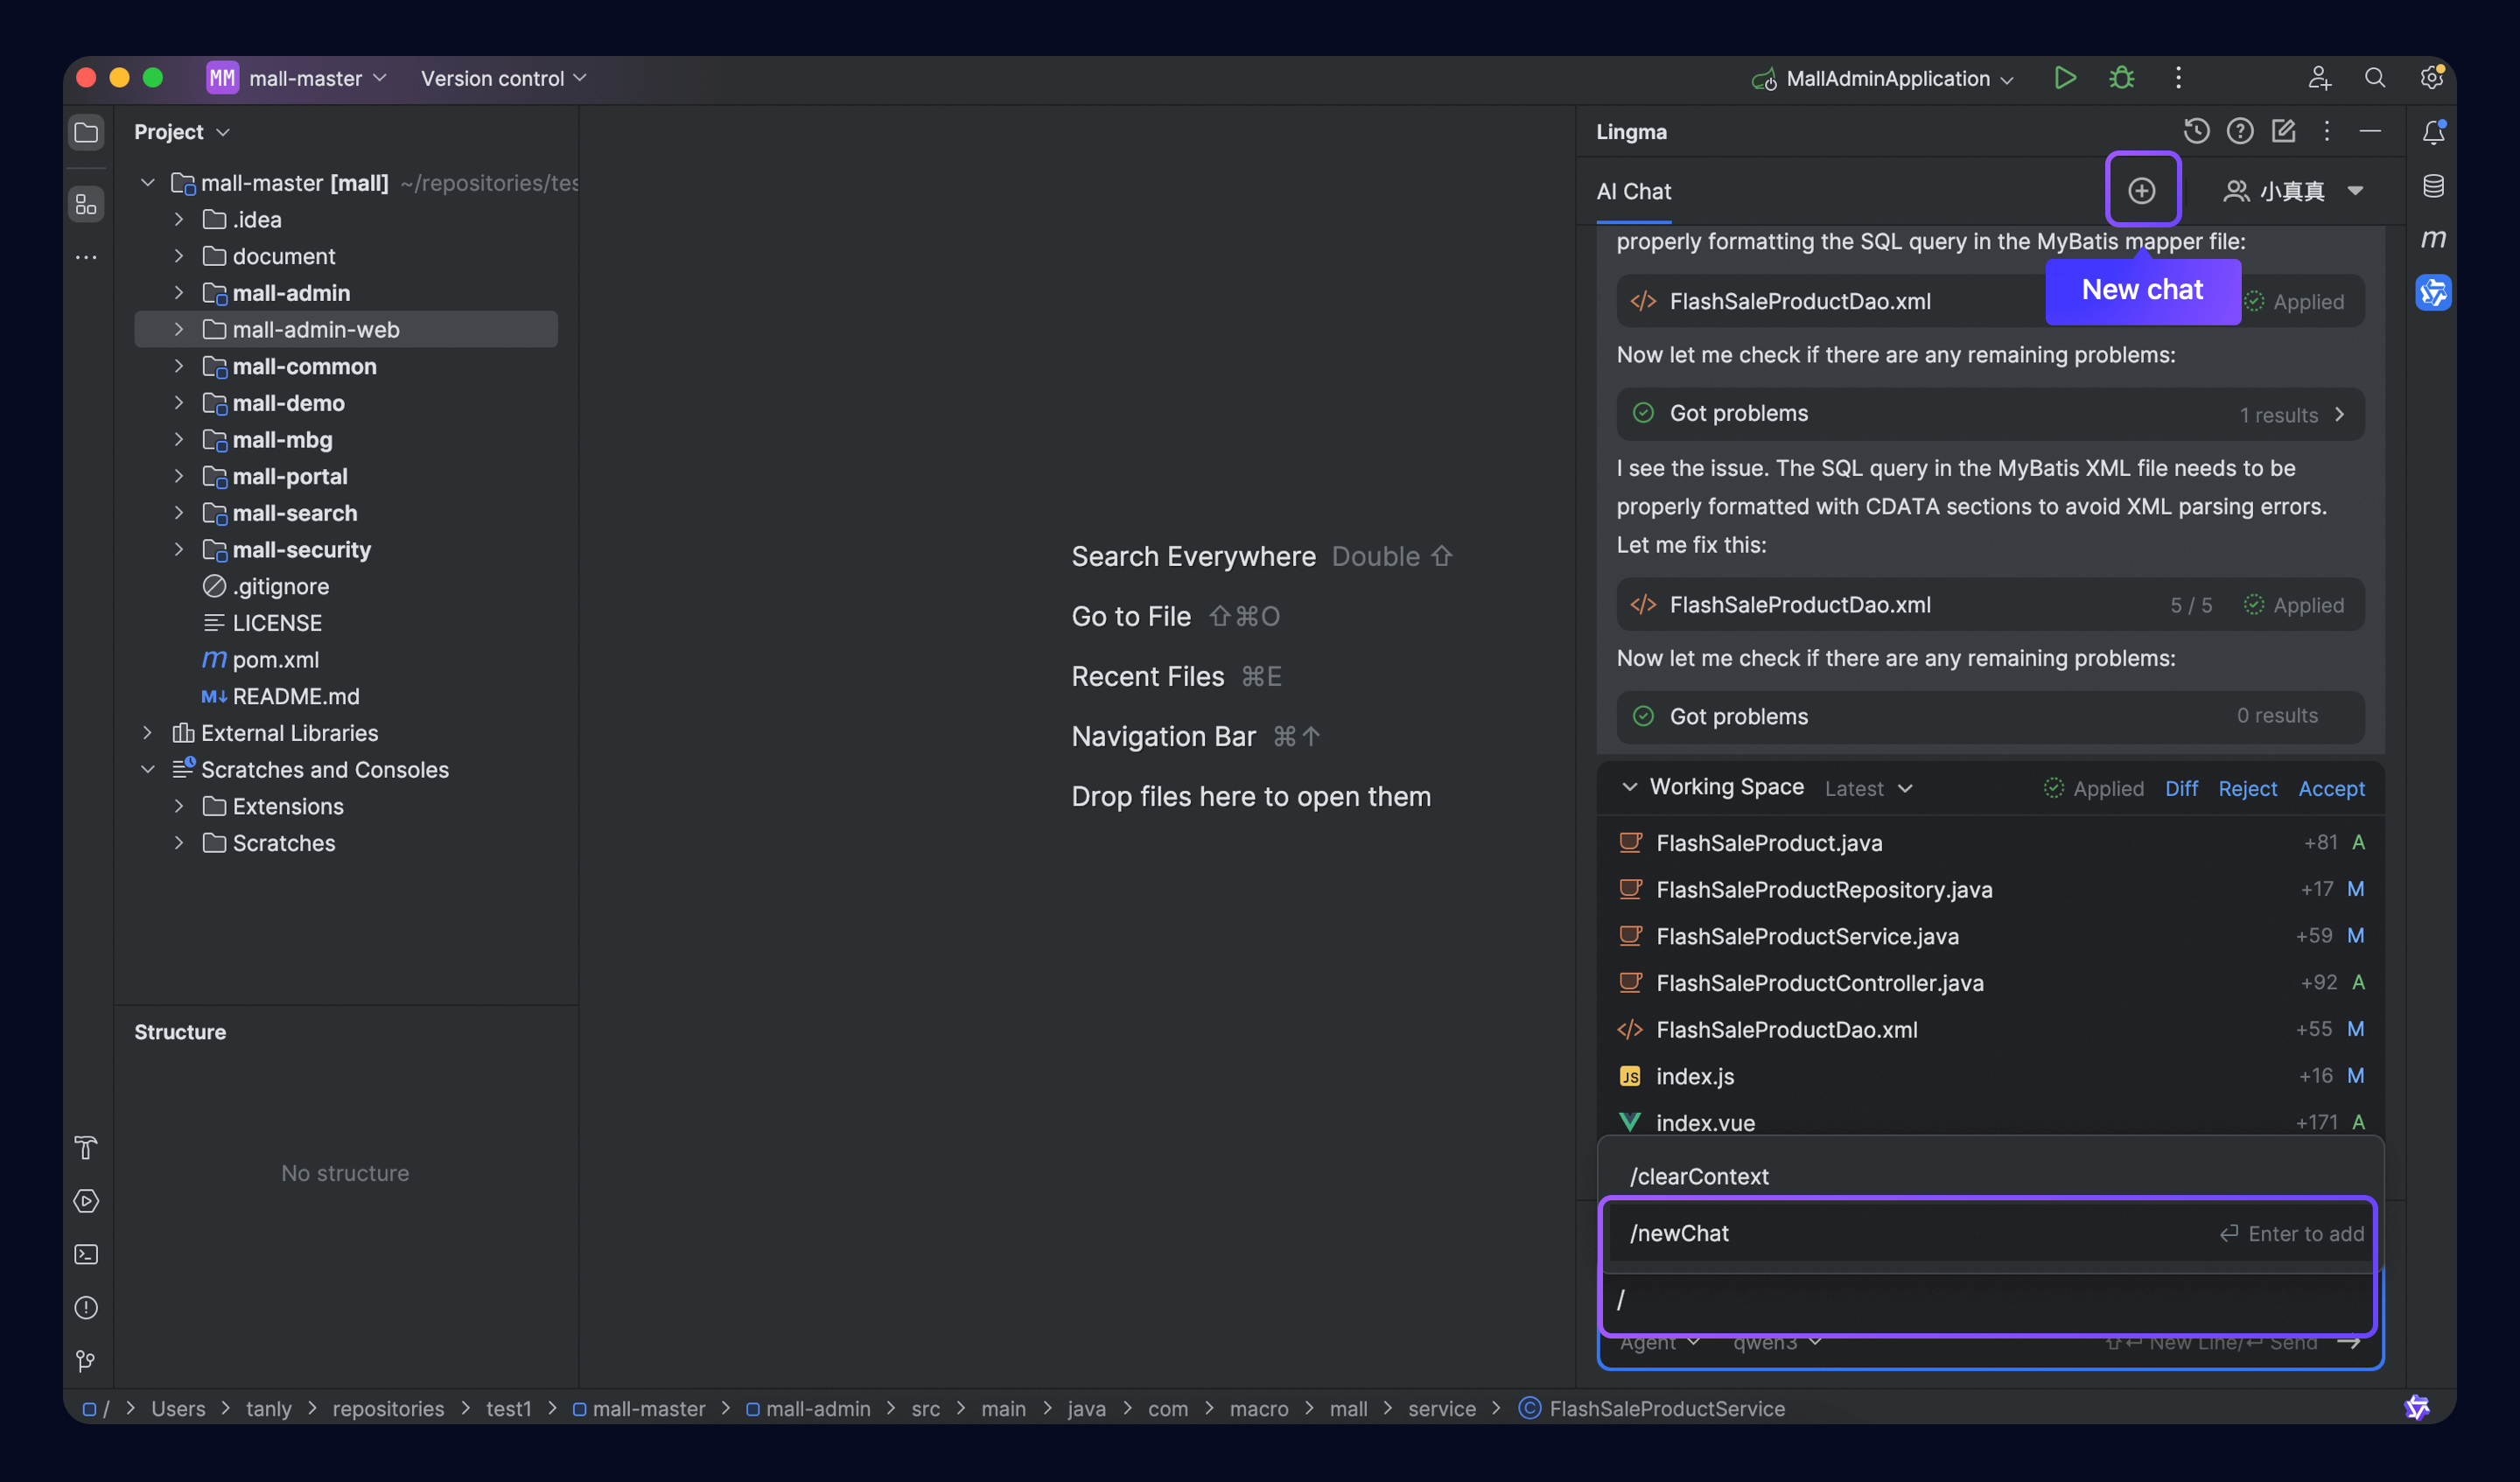This screenshot has height=1482, width=2520.
Task: Click the new chat plus icon
Action: click(x=2141, y=190)
